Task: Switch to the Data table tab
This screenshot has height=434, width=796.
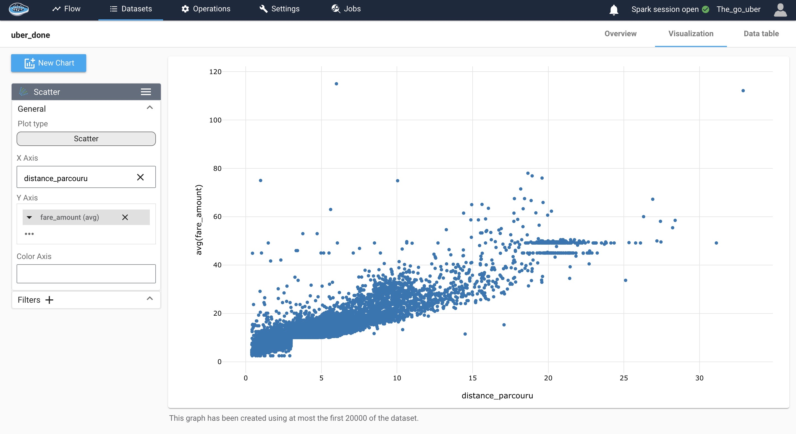Action: tap(761, 34)
